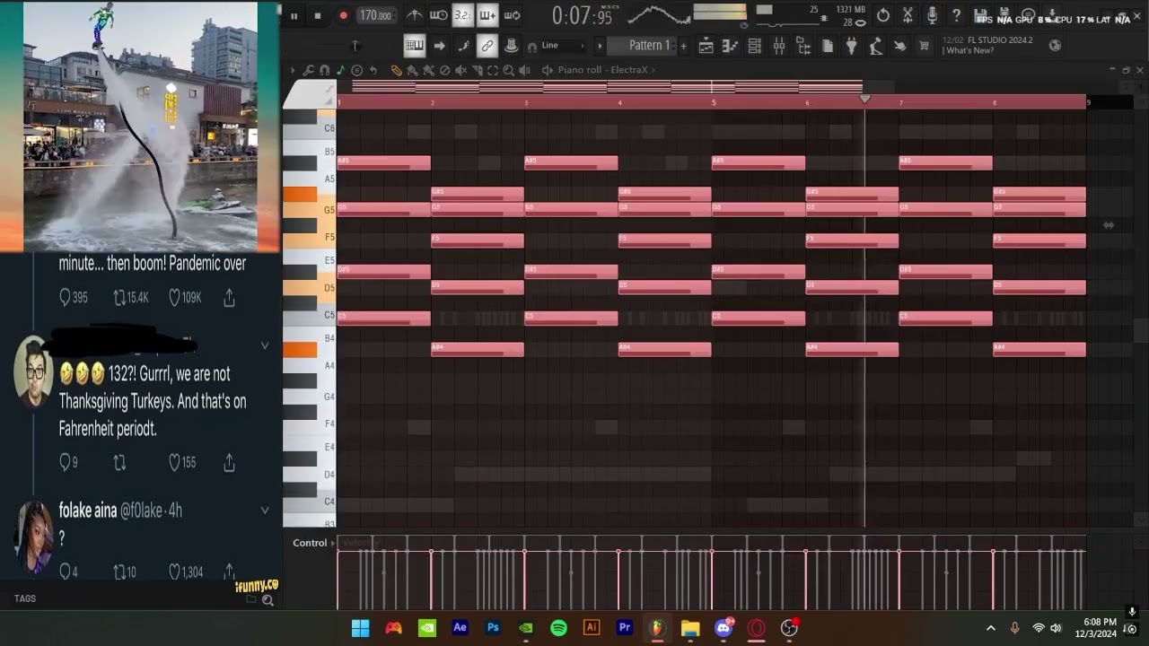Stop playback with the stop button
1149x646 pixels.
pyautogui.click(x=318, y=15)
